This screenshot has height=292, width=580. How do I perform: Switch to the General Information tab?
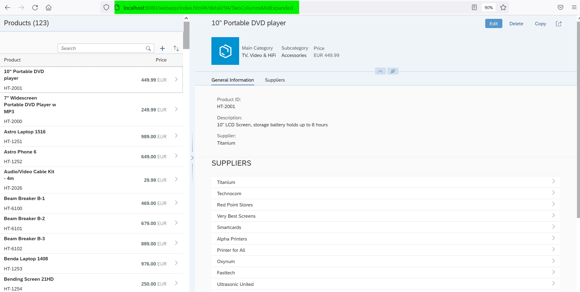(x=233, y=80)
